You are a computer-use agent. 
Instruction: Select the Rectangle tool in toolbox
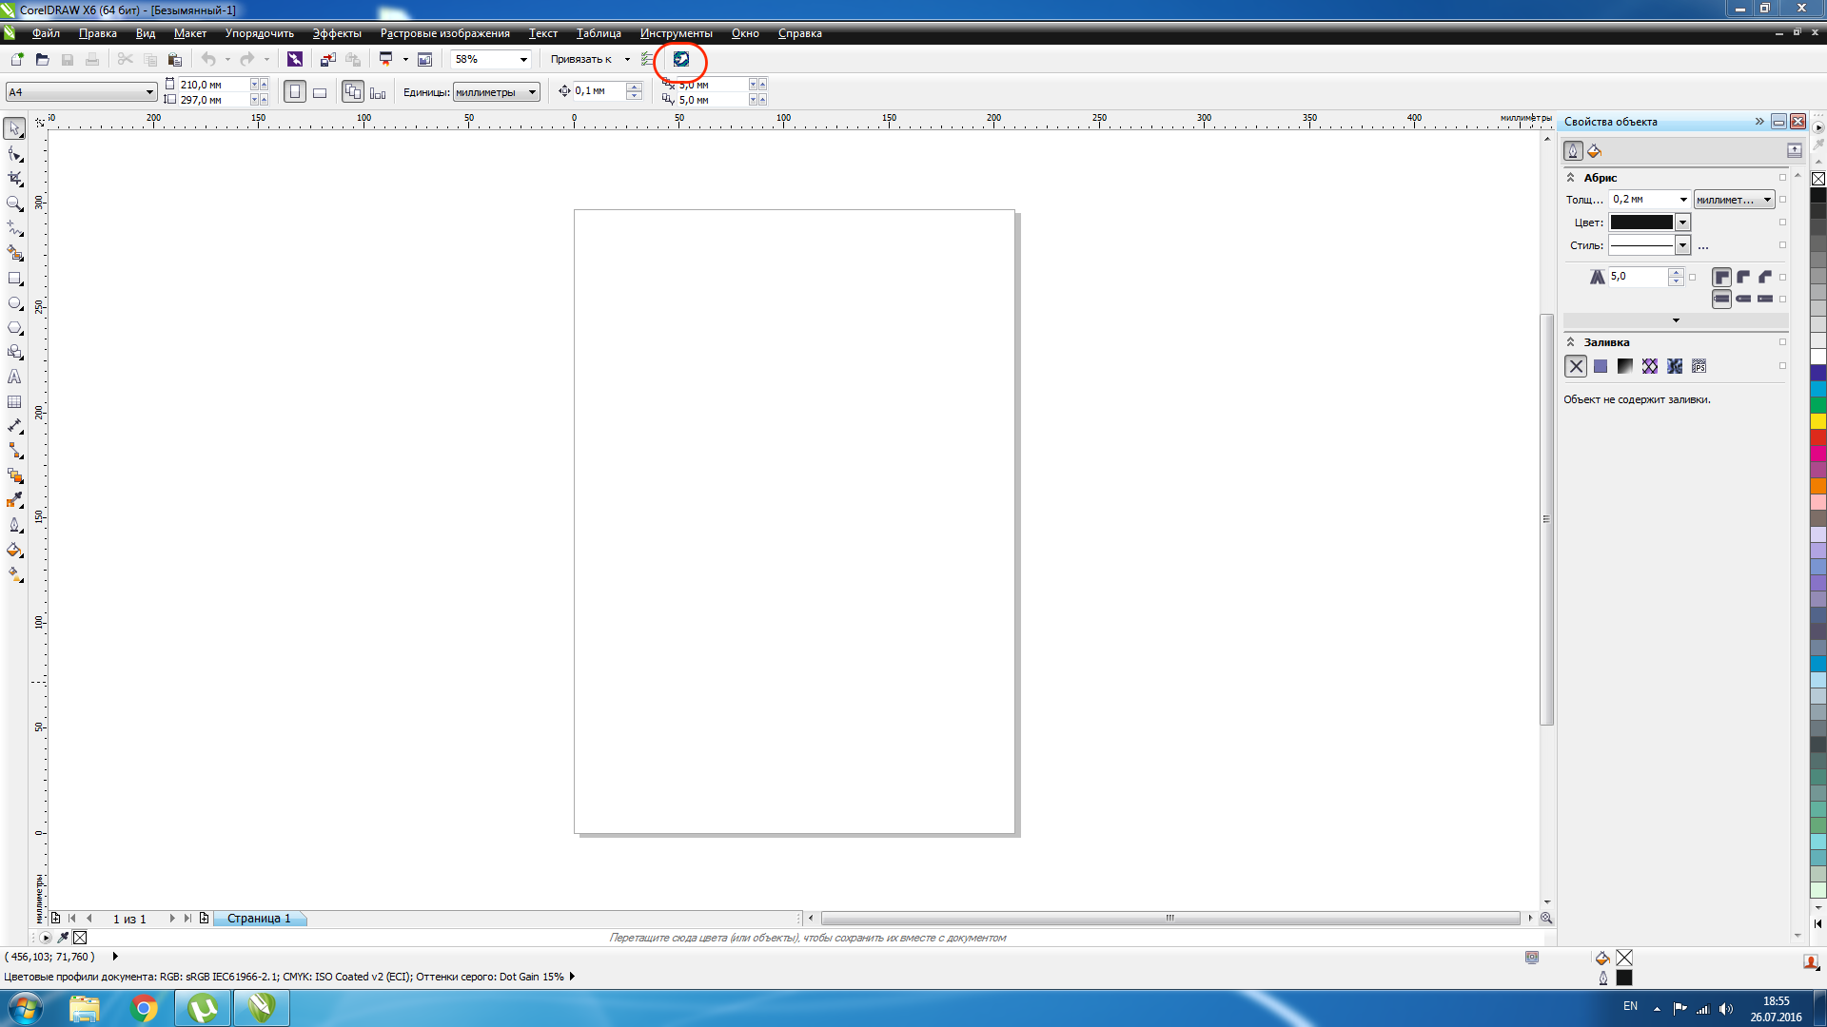coord(14,279)
